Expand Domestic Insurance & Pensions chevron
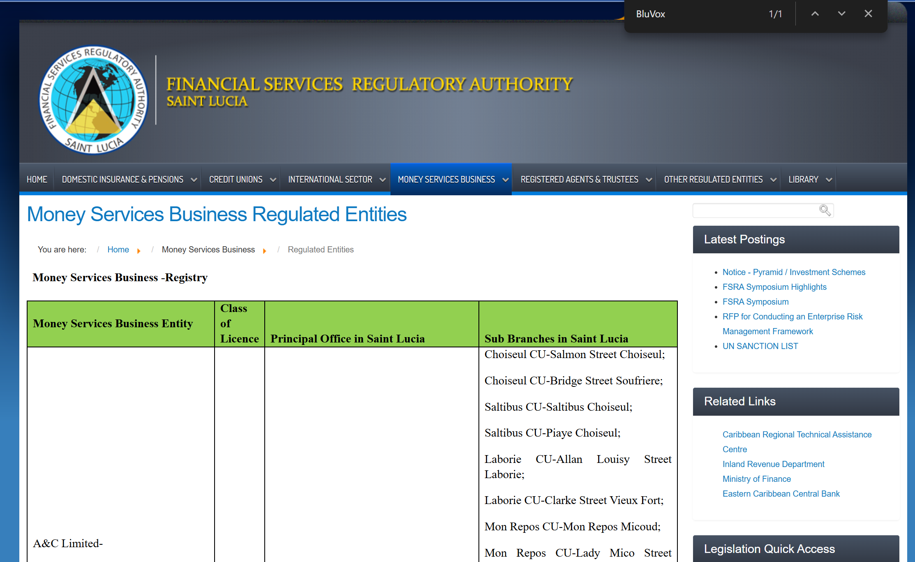The image size is (915, 562). tap(194, 180)
